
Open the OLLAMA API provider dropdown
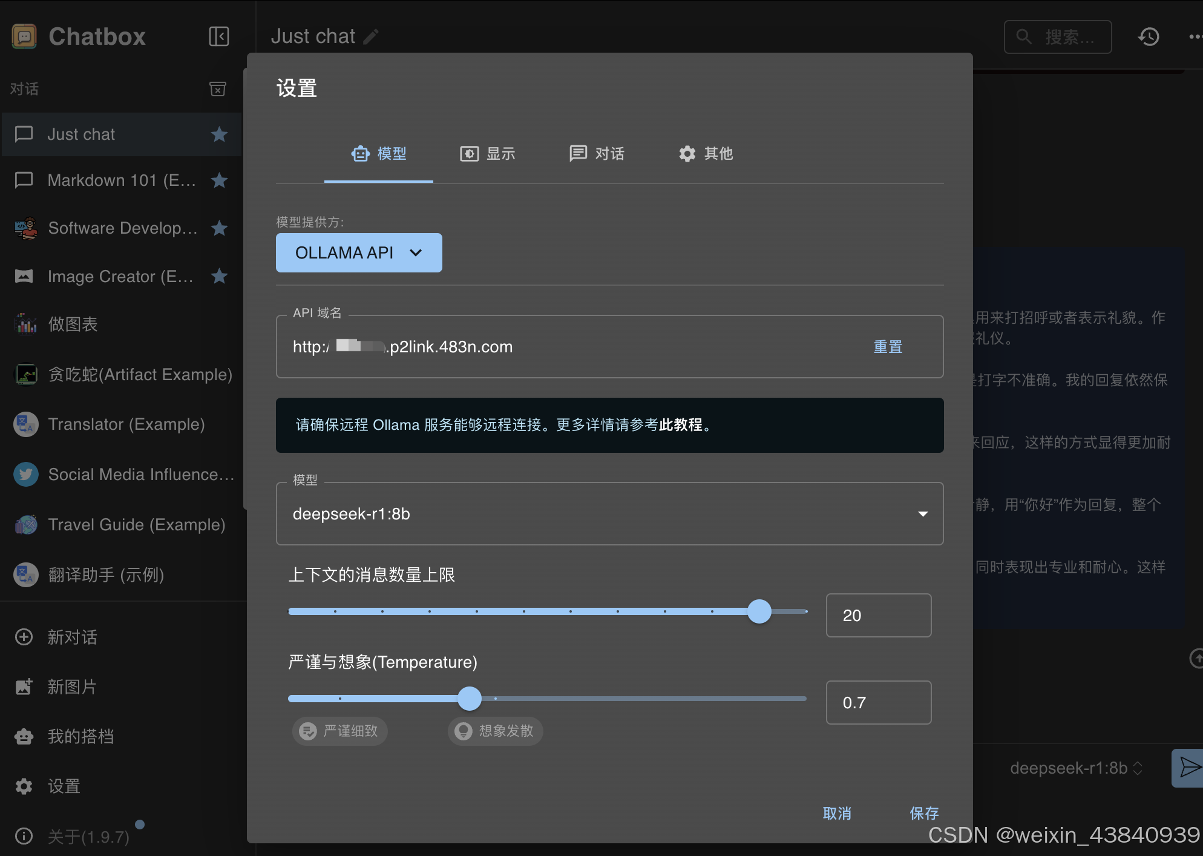(359, 252)
